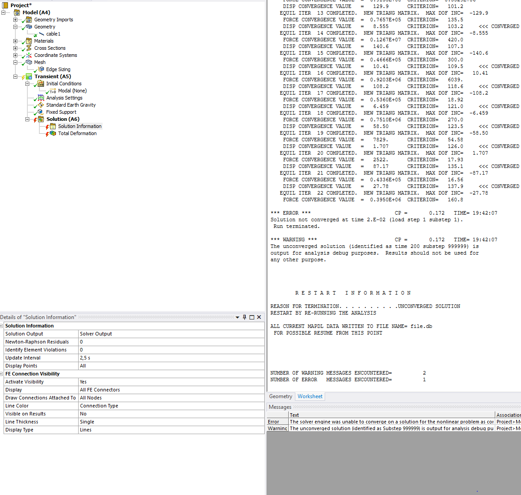This screenshot has width=521, height=495.
Task: Change Line Thickness Single option
Action: (171, 422)
